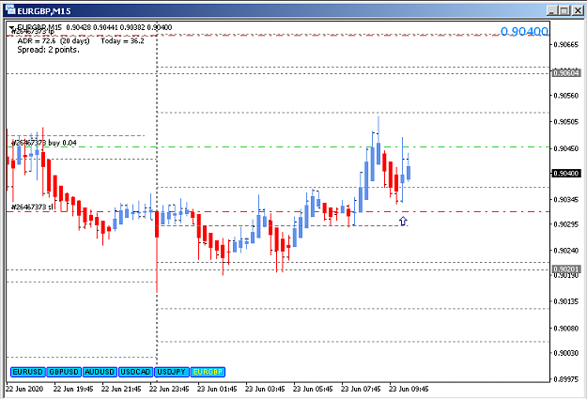
Task: Switch chart to USDCAD symbol button
Action: 135,372
